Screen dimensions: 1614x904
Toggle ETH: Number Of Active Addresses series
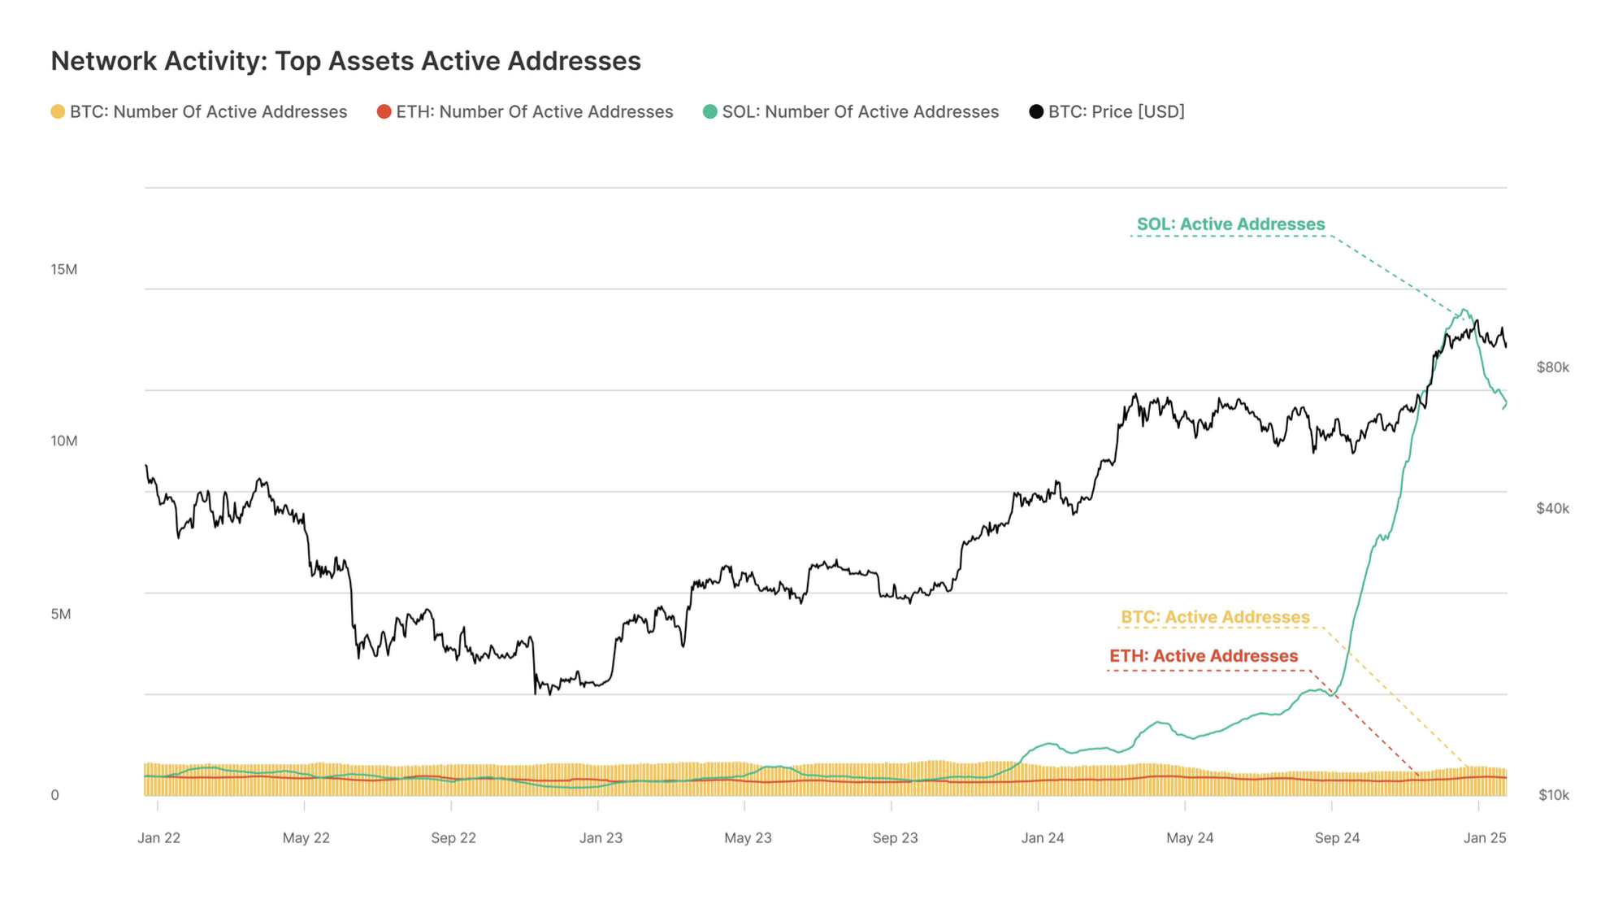click(x=534, y=112)
